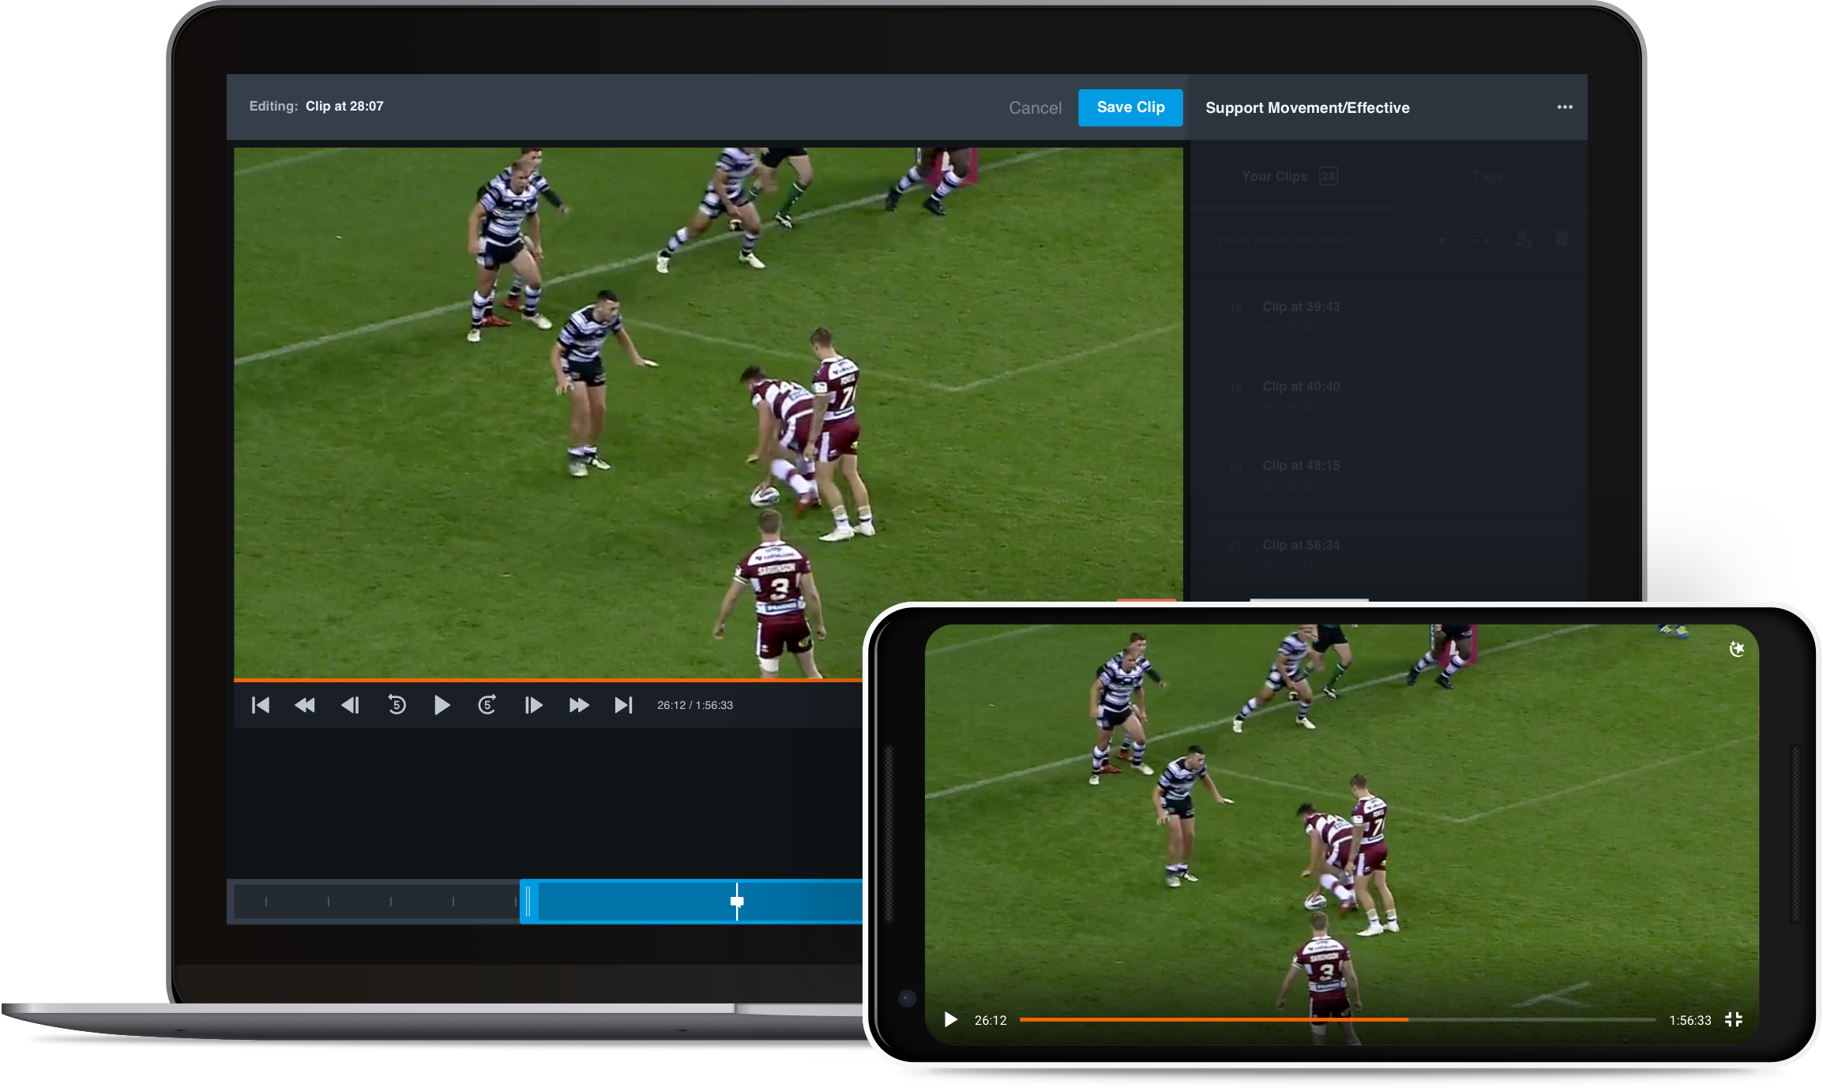Open the three-dot options menu
The width and height of the screenshot is (1823, 1088).
(1565, 107)
